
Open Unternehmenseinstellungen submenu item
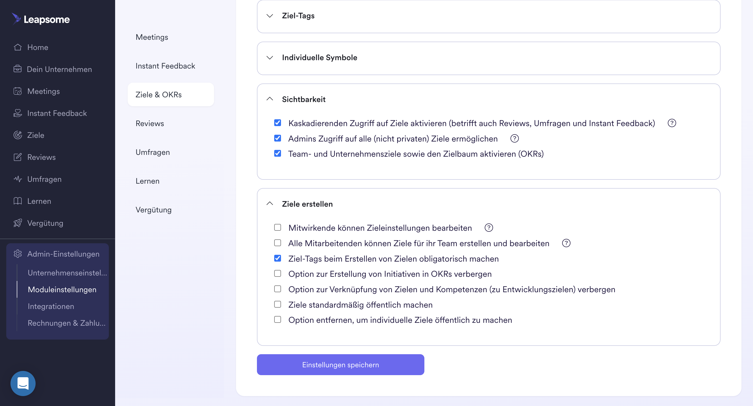click(67, 273)
